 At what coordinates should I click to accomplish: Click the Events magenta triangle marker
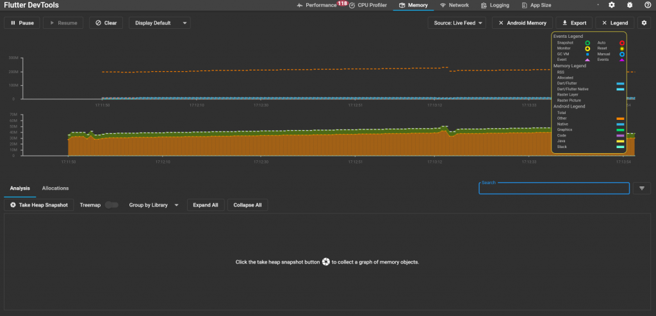[x=621, y=60]
